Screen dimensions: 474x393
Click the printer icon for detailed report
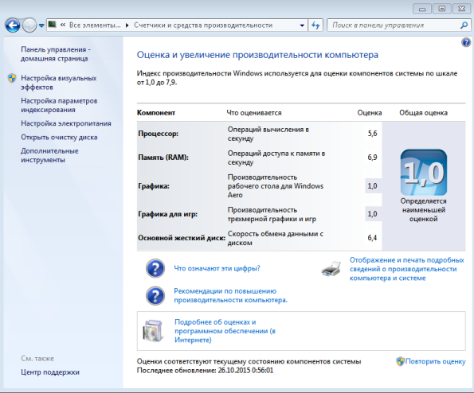[x=331, y=269]
